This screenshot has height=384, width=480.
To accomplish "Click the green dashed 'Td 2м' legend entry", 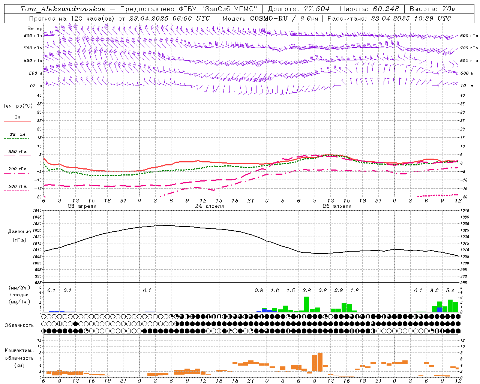I will (17, 136).
